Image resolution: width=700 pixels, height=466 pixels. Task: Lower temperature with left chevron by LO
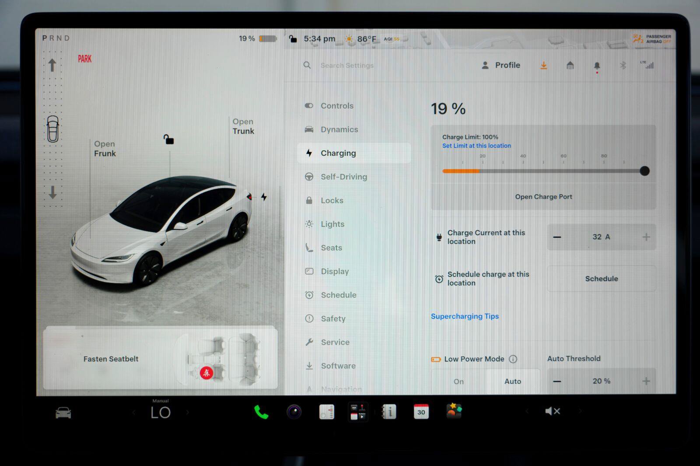[134, 412]
